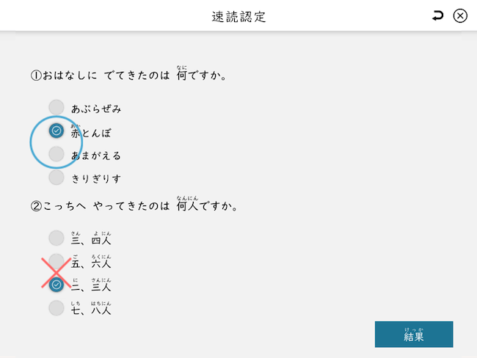Click the あぶらぜみ answer label

pyautogui.click(x=96, y=109)
